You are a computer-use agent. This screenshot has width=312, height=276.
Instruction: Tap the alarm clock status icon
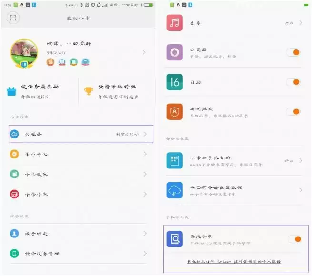(x=93, y=5)
